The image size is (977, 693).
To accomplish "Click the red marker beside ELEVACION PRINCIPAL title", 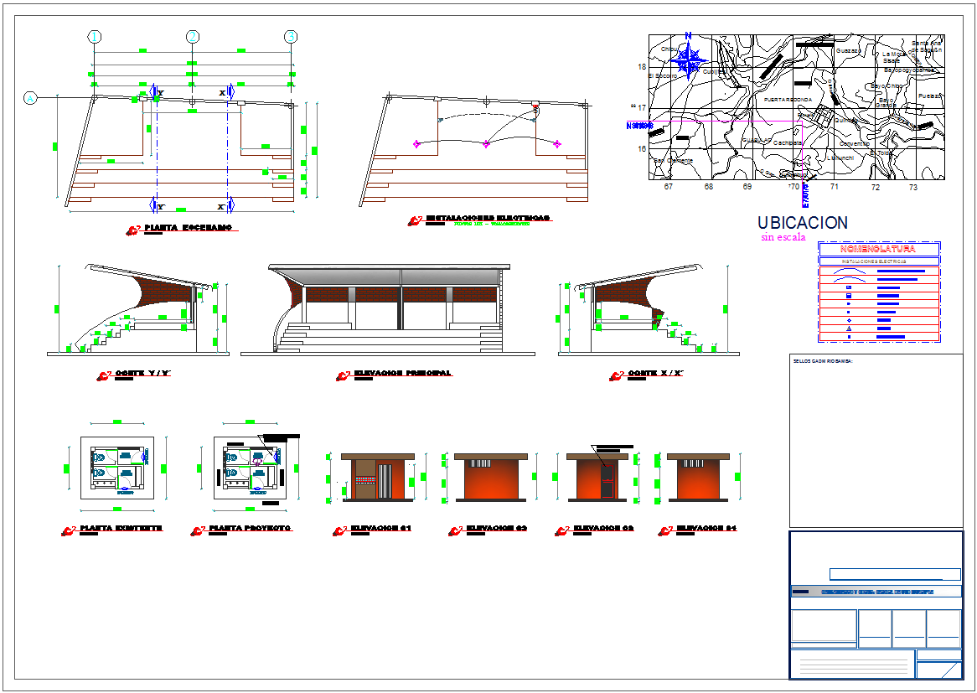I will coord(342,376).
